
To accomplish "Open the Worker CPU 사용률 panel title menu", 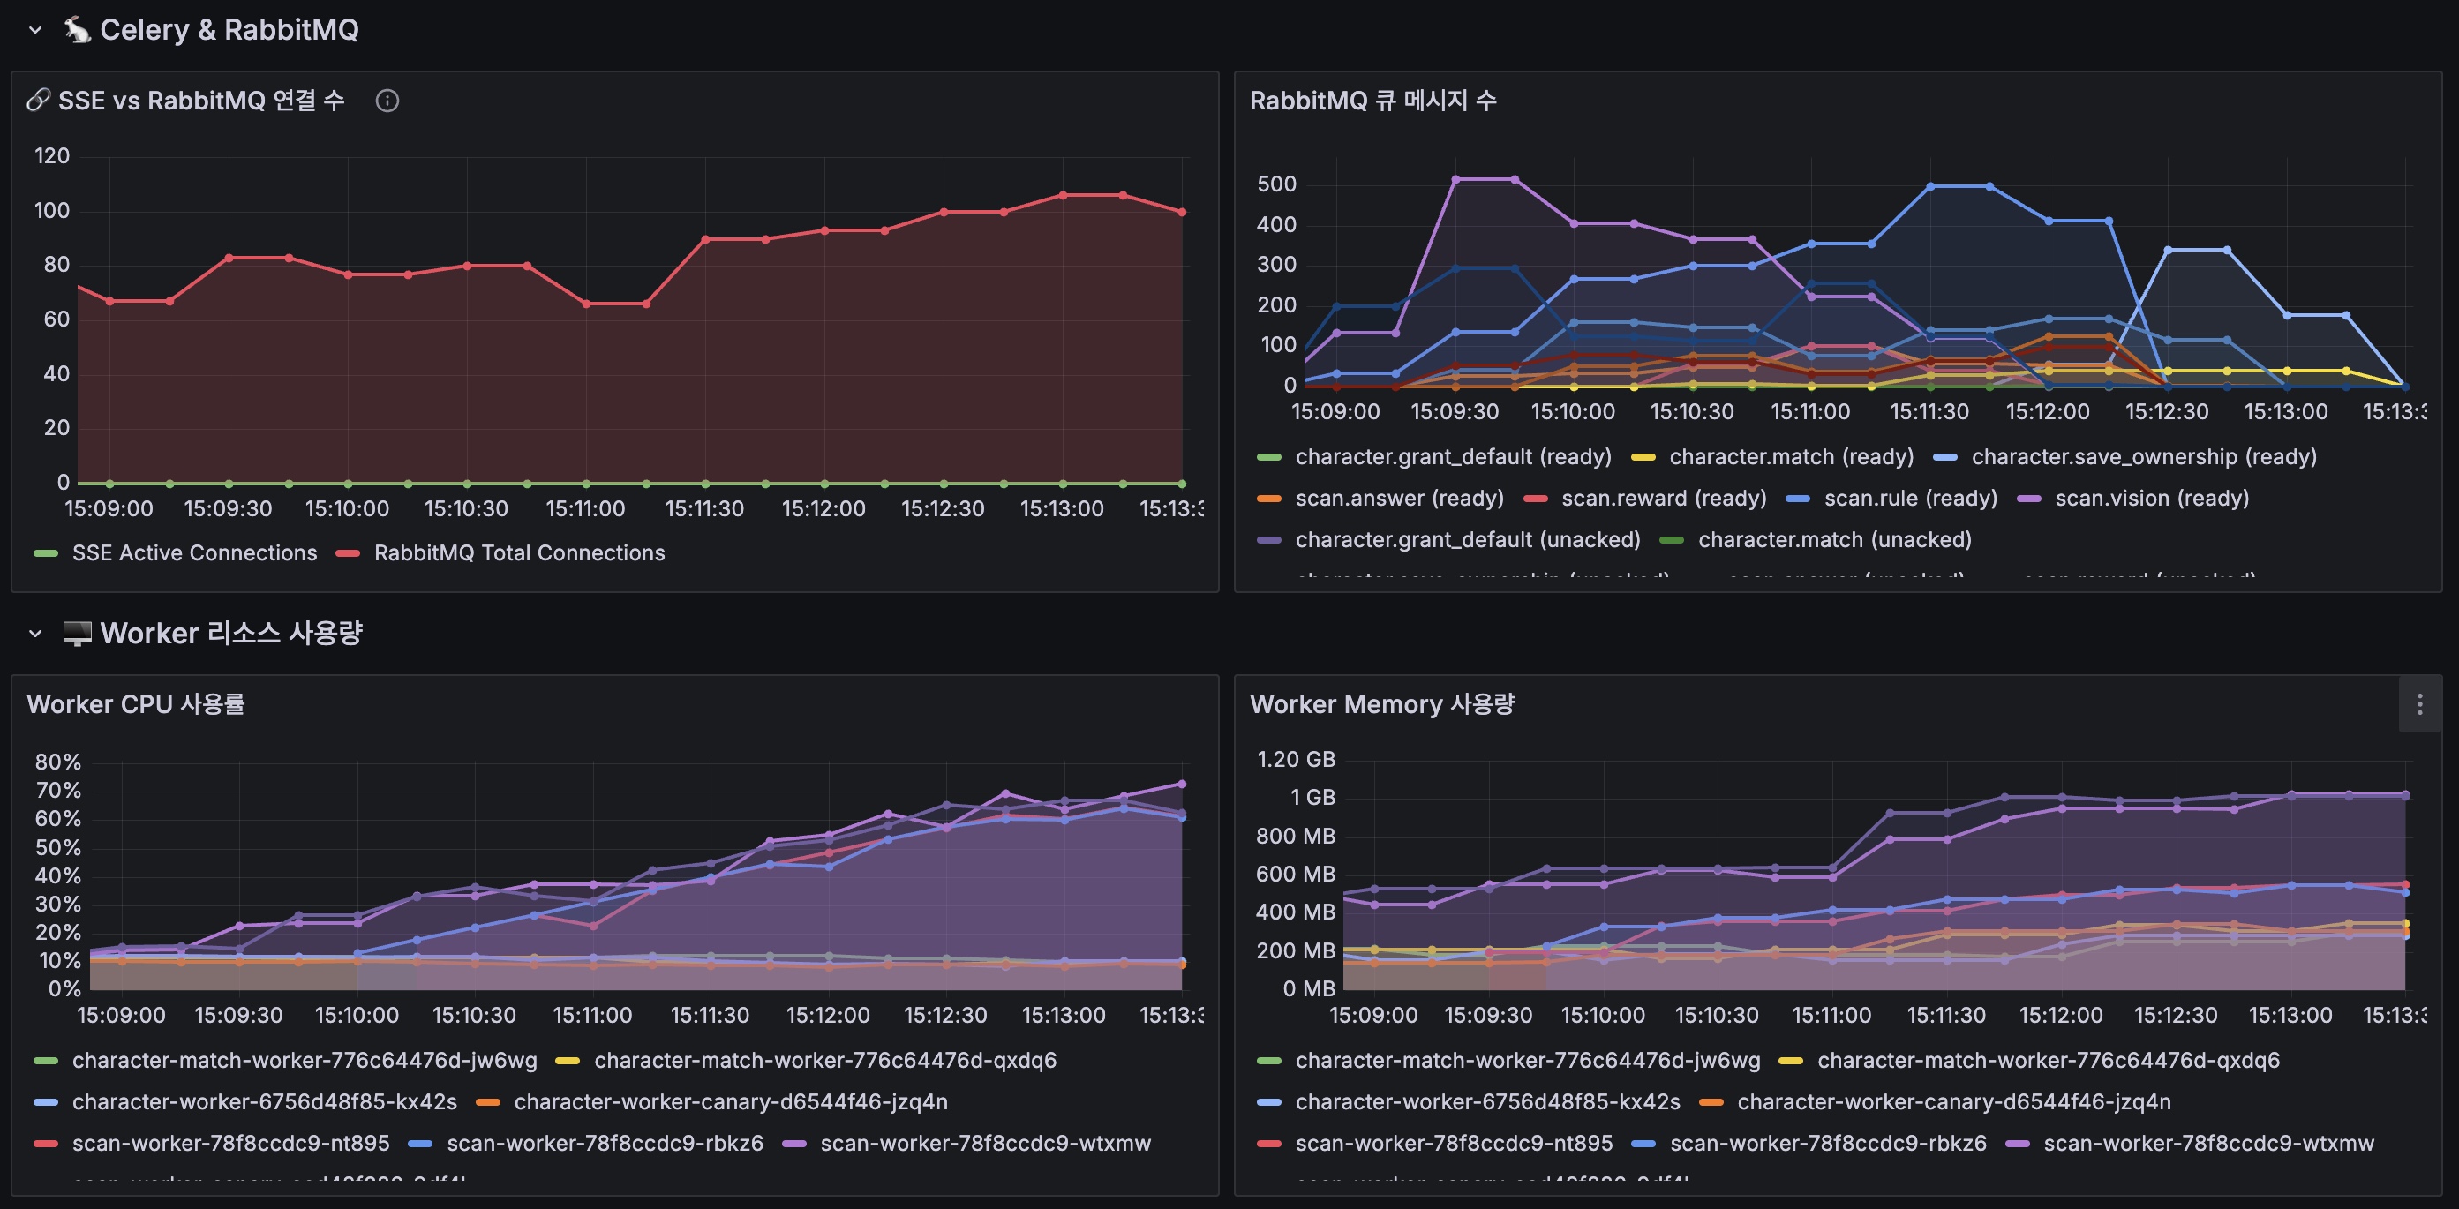I will coord(136,704).
